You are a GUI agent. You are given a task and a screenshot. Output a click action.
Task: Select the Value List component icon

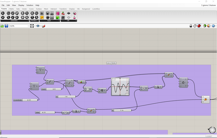click(x=52, y=18)
